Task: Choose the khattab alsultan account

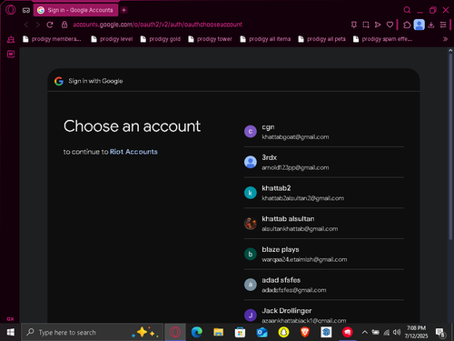Action: point(324,224)
